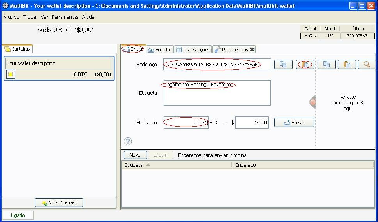The image size is (378, 222).
Task: Click the Montante BTC amount field
Action: click(186, 123)
